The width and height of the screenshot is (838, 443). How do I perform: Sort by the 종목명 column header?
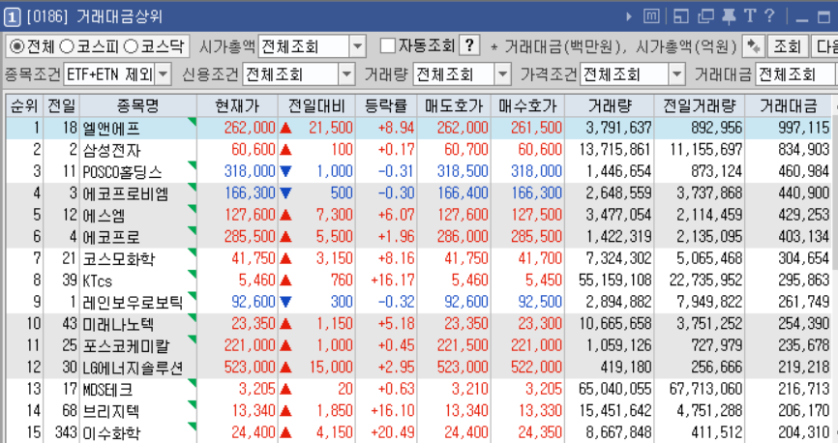click(x=138, y=105)
